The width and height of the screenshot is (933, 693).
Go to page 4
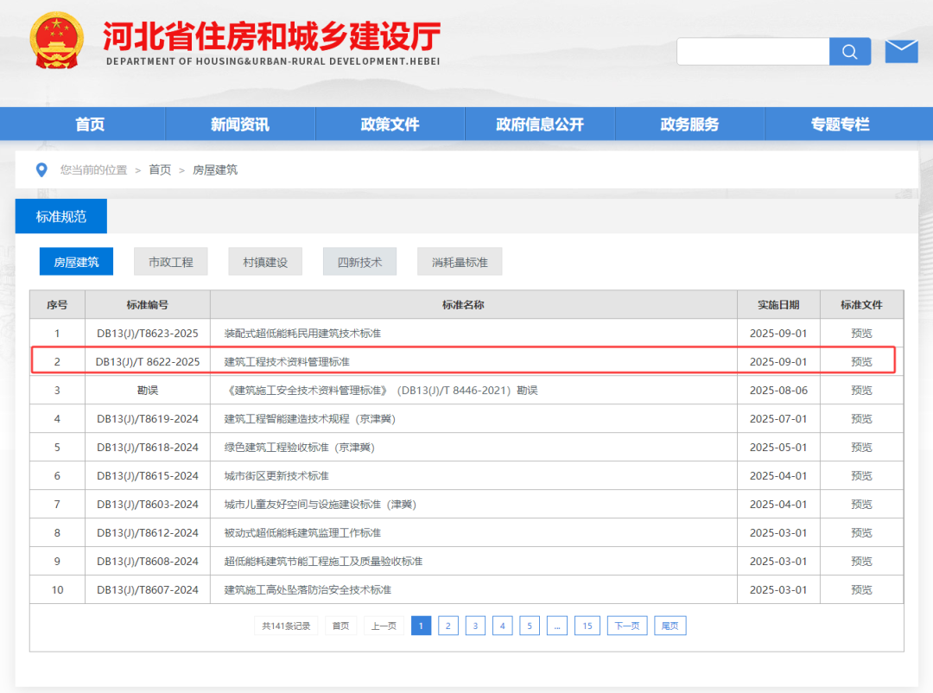pyautogui.click(x=503, y=626)
